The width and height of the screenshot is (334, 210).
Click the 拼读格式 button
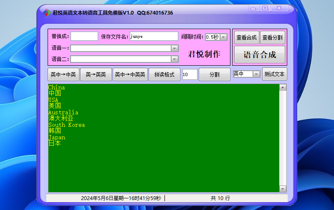pos(164,74)
